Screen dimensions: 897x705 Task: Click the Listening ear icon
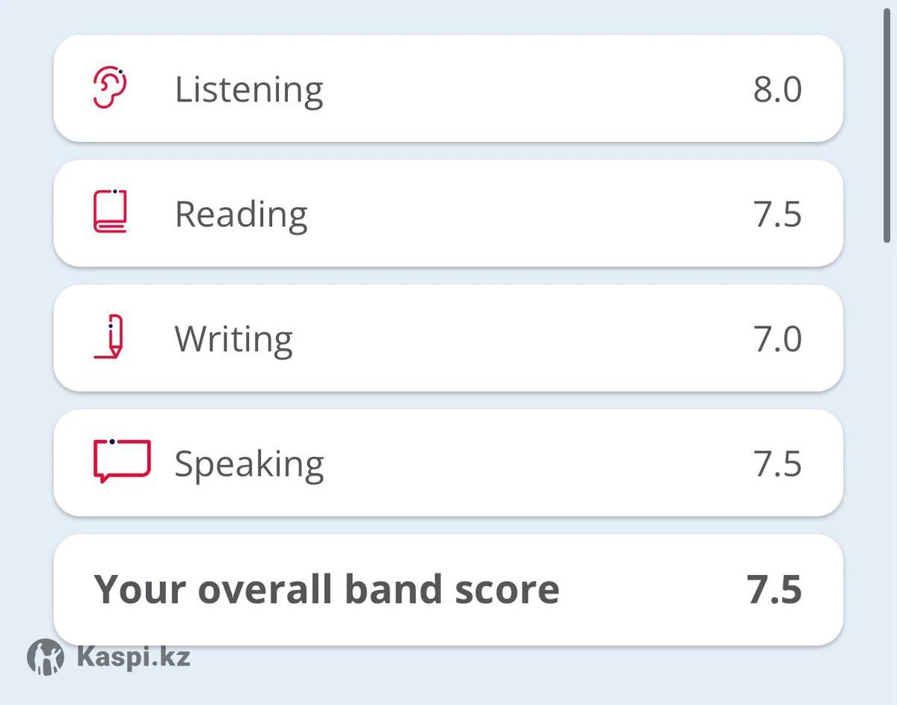click(x=110, y=88)
